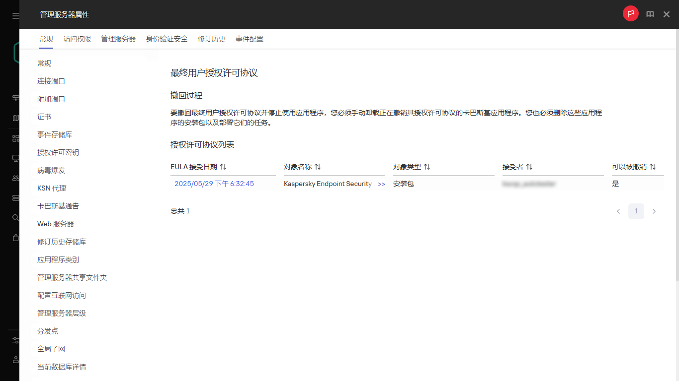Open the console settings sliders icon
Viewport: 679px width, 381px height.
point(15,340)
